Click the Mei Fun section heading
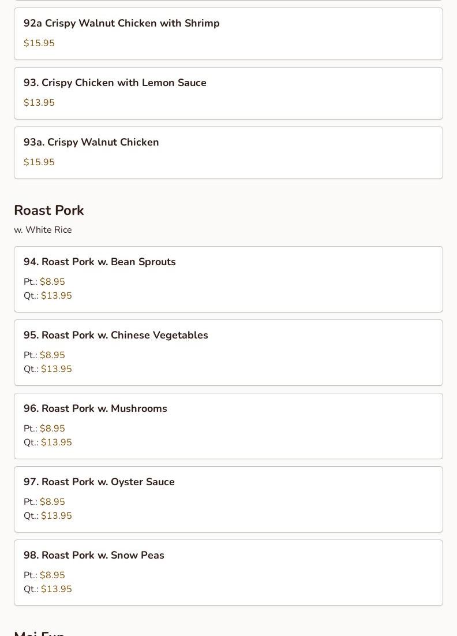 (39, 633)
